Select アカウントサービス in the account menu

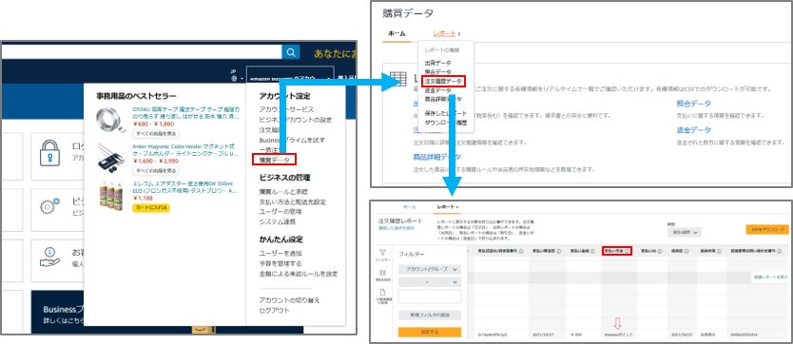pos(286,109)
